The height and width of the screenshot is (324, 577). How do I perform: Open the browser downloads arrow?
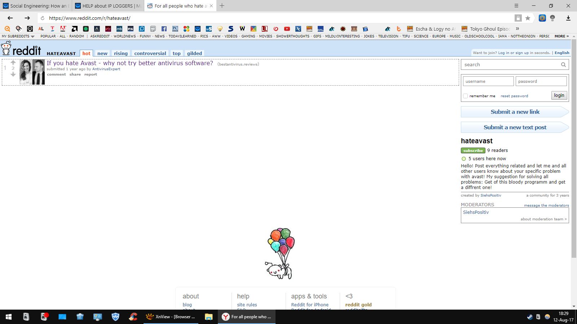click(568, 18)
